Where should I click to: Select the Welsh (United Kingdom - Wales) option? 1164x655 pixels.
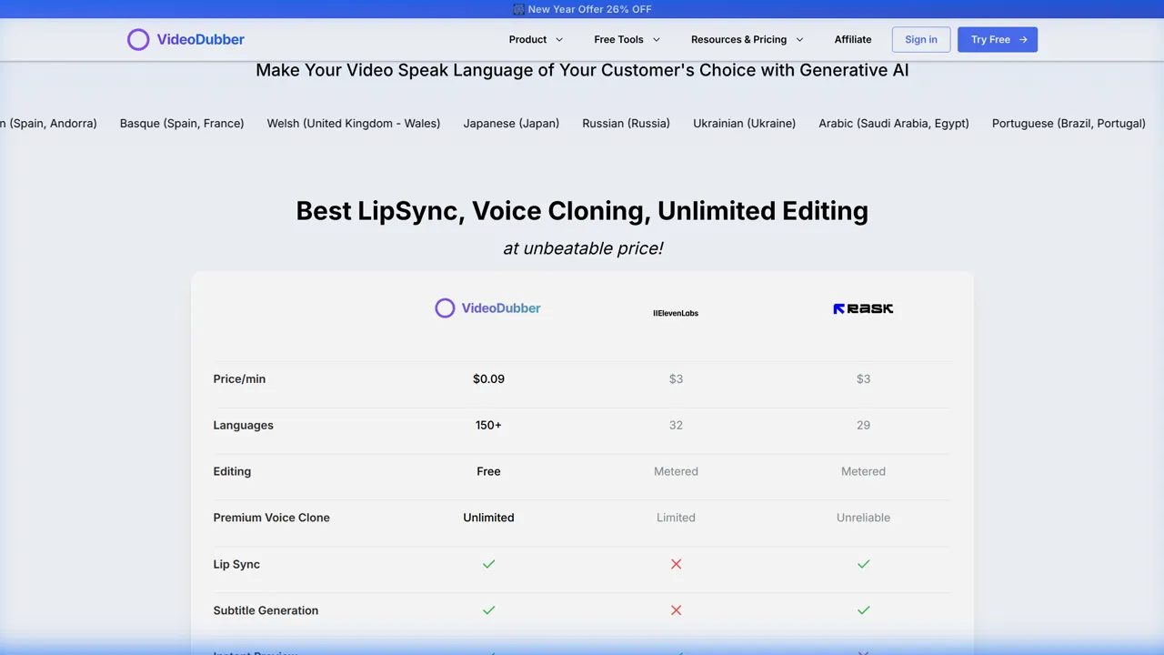[x=353, y=123]
